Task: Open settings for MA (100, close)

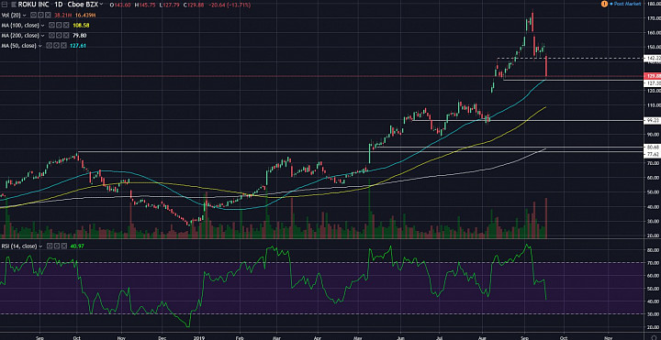Action: 59,26
